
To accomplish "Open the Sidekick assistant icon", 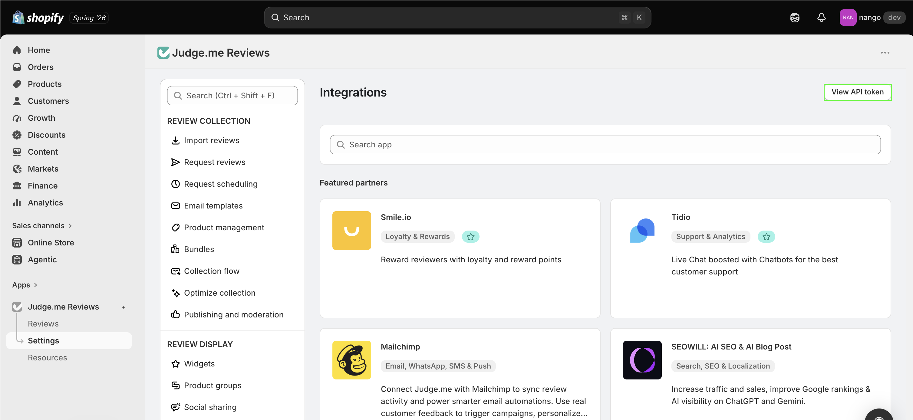I will click(x=795, y=18).
